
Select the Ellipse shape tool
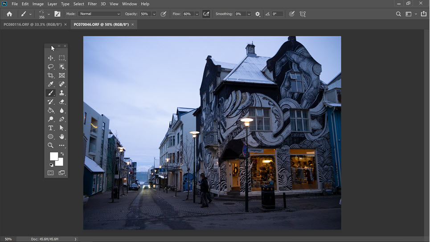[x=51, y=137]
